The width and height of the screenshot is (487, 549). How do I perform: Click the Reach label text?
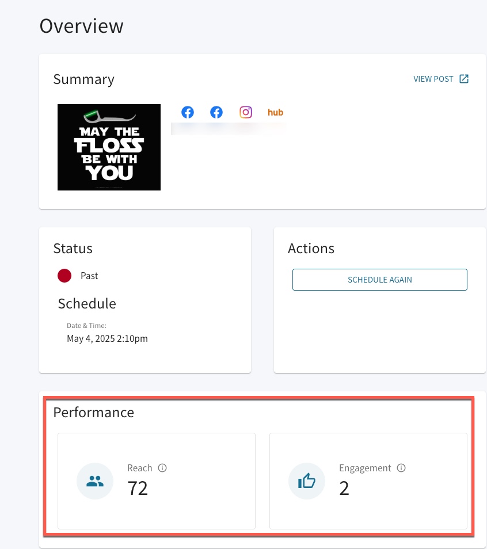click(140, 468)
